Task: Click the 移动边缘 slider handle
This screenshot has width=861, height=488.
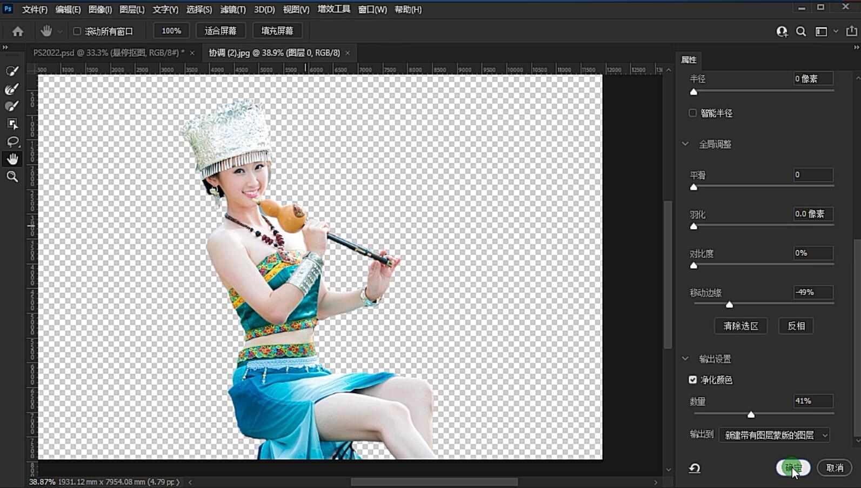Action: (729, 305)
